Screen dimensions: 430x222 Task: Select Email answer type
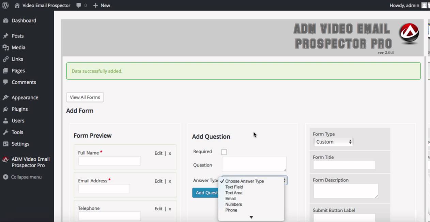230,199
